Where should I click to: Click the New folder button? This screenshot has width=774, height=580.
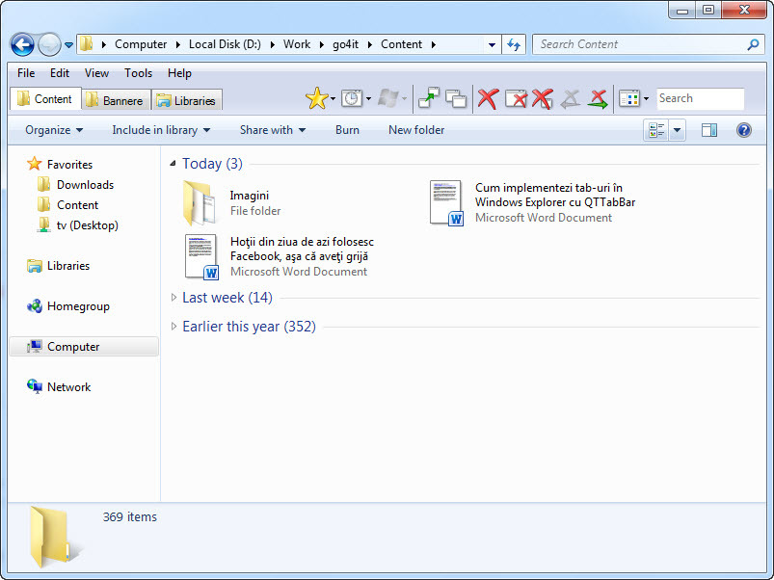(416, 130)
